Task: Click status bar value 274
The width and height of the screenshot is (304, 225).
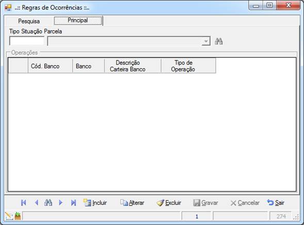Action: pyautogui.click(x=281, y=216)
